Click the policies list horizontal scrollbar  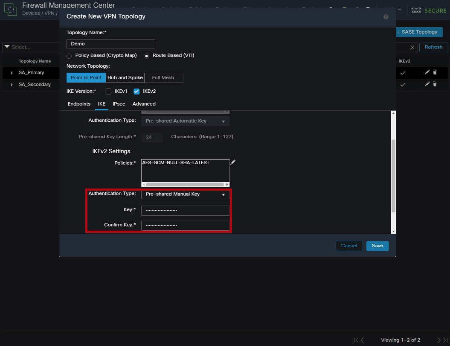[x=185, y=185]
